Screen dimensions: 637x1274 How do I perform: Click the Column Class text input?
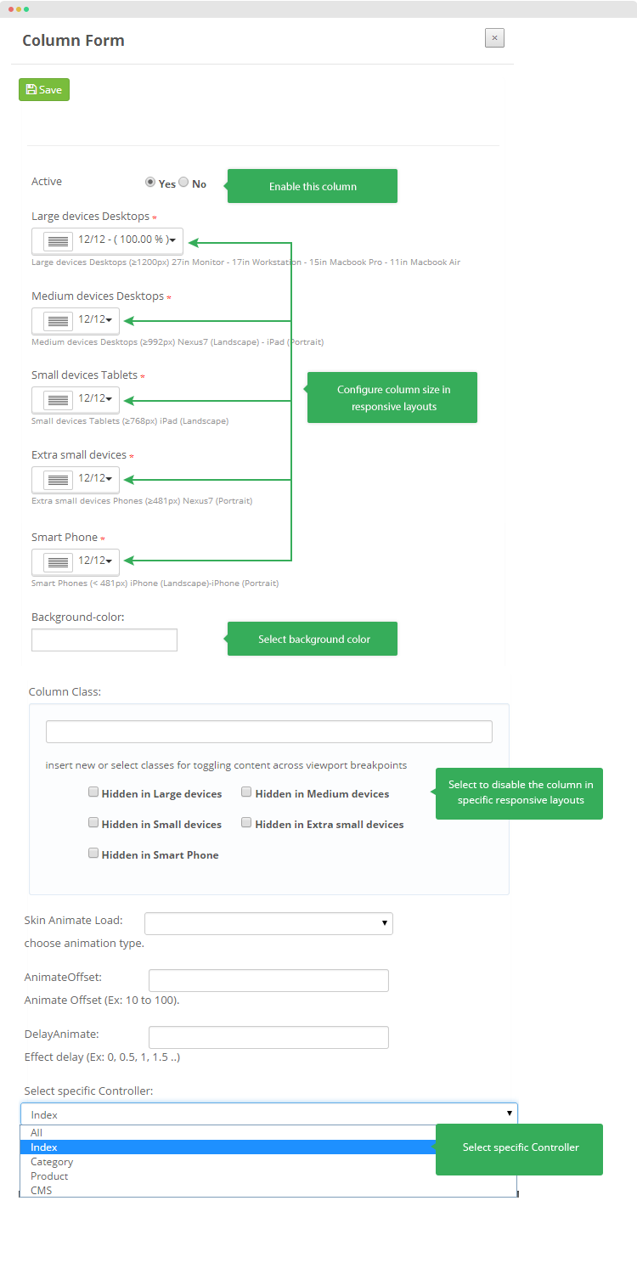pyautogui.click(x=268, y=731)
